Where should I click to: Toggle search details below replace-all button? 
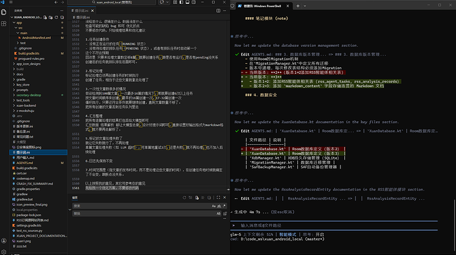click(225, 219)
